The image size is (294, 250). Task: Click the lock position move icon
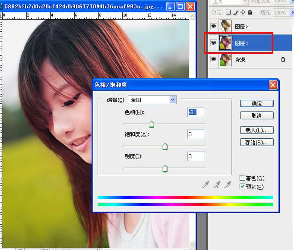[243, 12]
